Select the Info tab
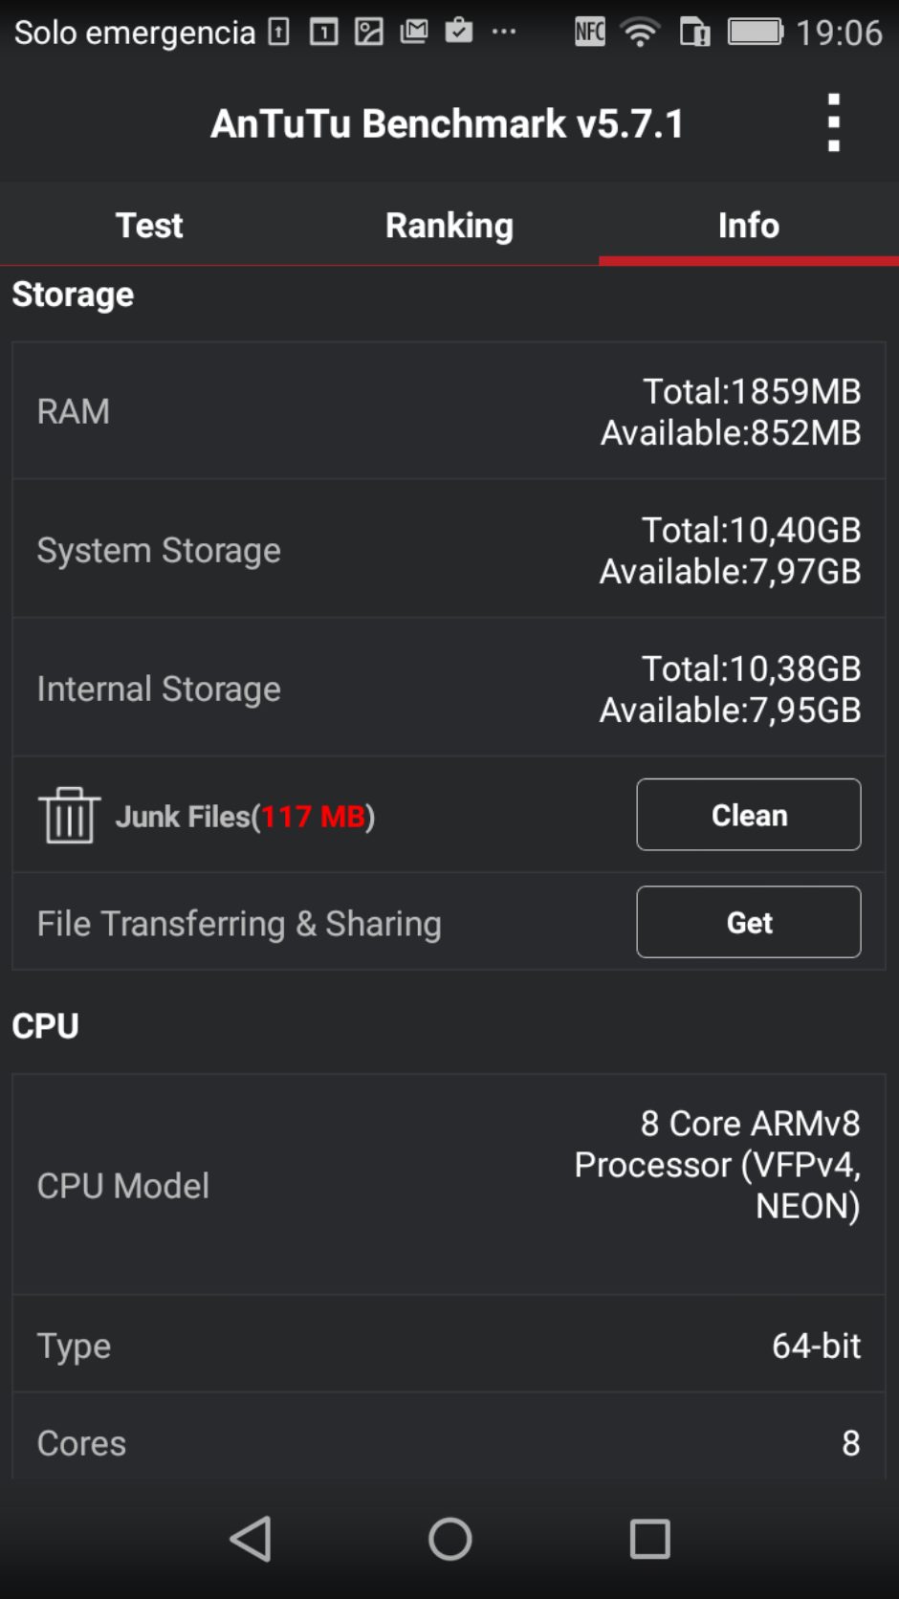 coord(749,226)
